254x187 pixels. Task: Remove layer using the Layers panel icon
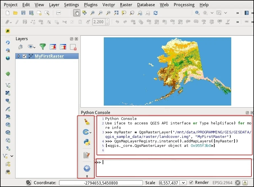73,47
